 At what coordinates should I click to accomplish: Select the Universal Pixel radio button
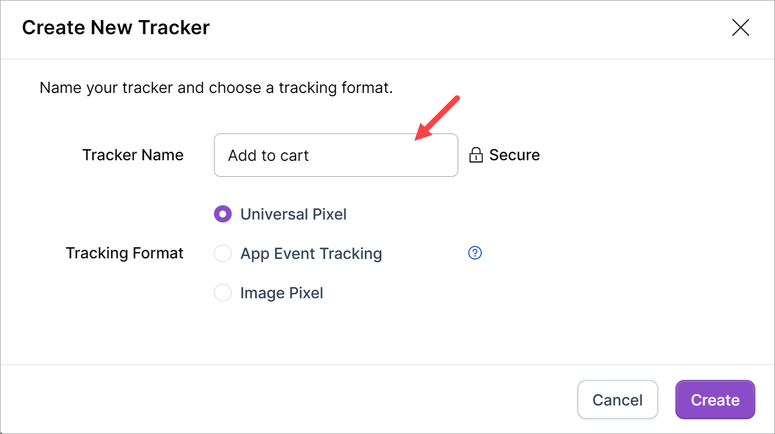(x=223, y=214)
